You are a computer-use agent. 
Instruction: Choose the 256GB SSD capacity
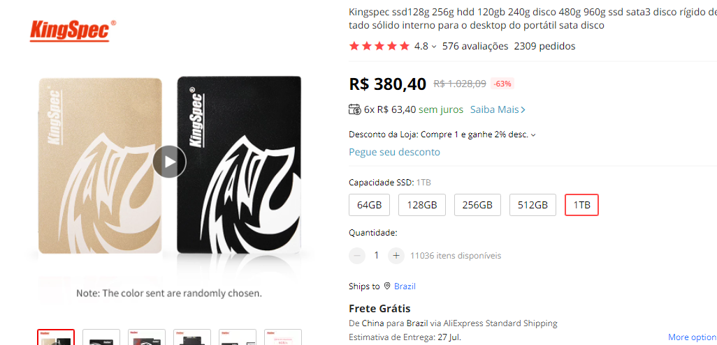click(x=477, y=205)
